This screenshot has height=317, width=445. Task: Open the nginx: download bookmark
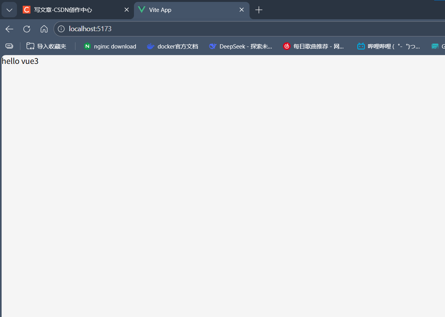point(110,46)
